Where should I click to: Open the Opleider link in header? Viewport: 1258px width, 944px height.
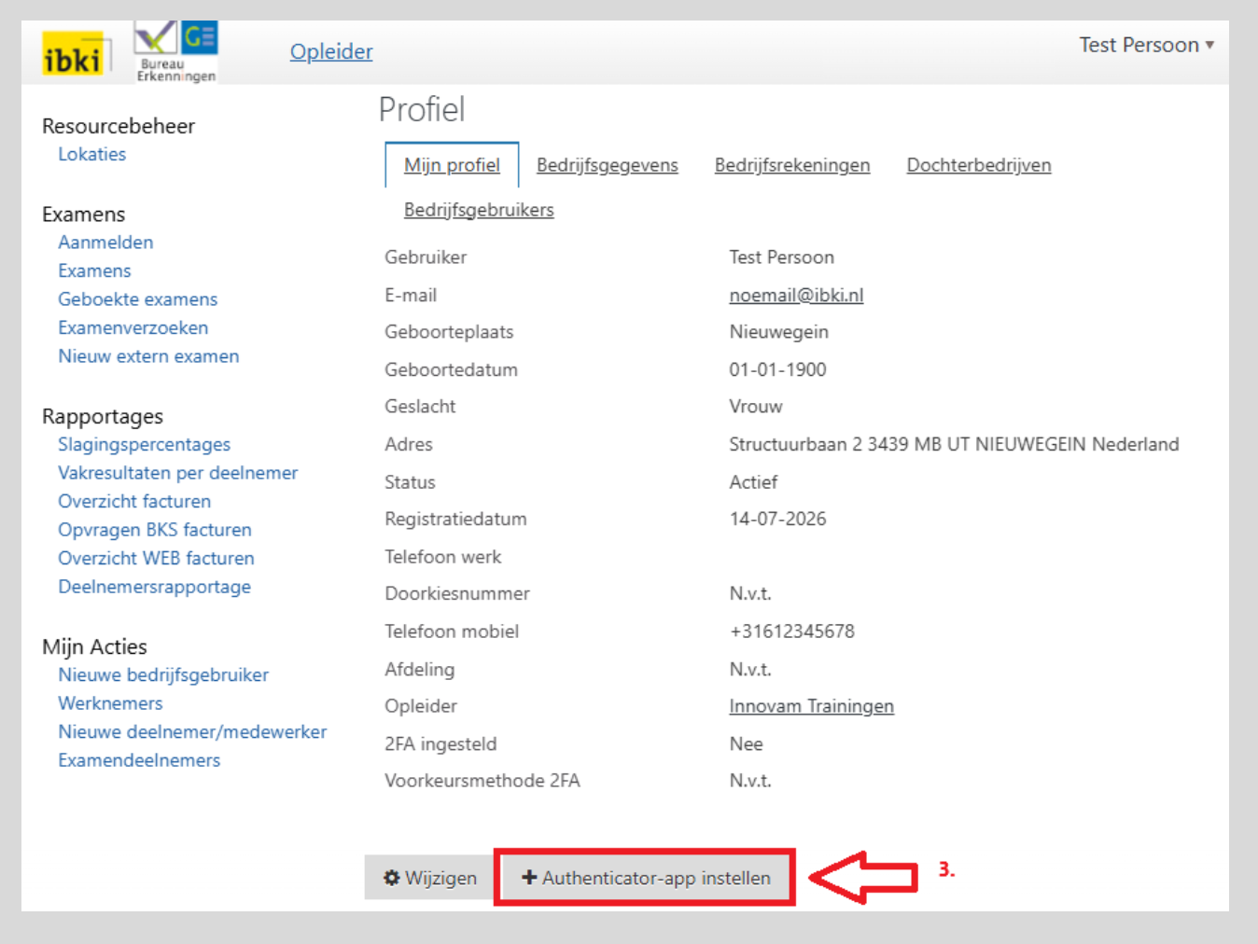coord(331,51)
